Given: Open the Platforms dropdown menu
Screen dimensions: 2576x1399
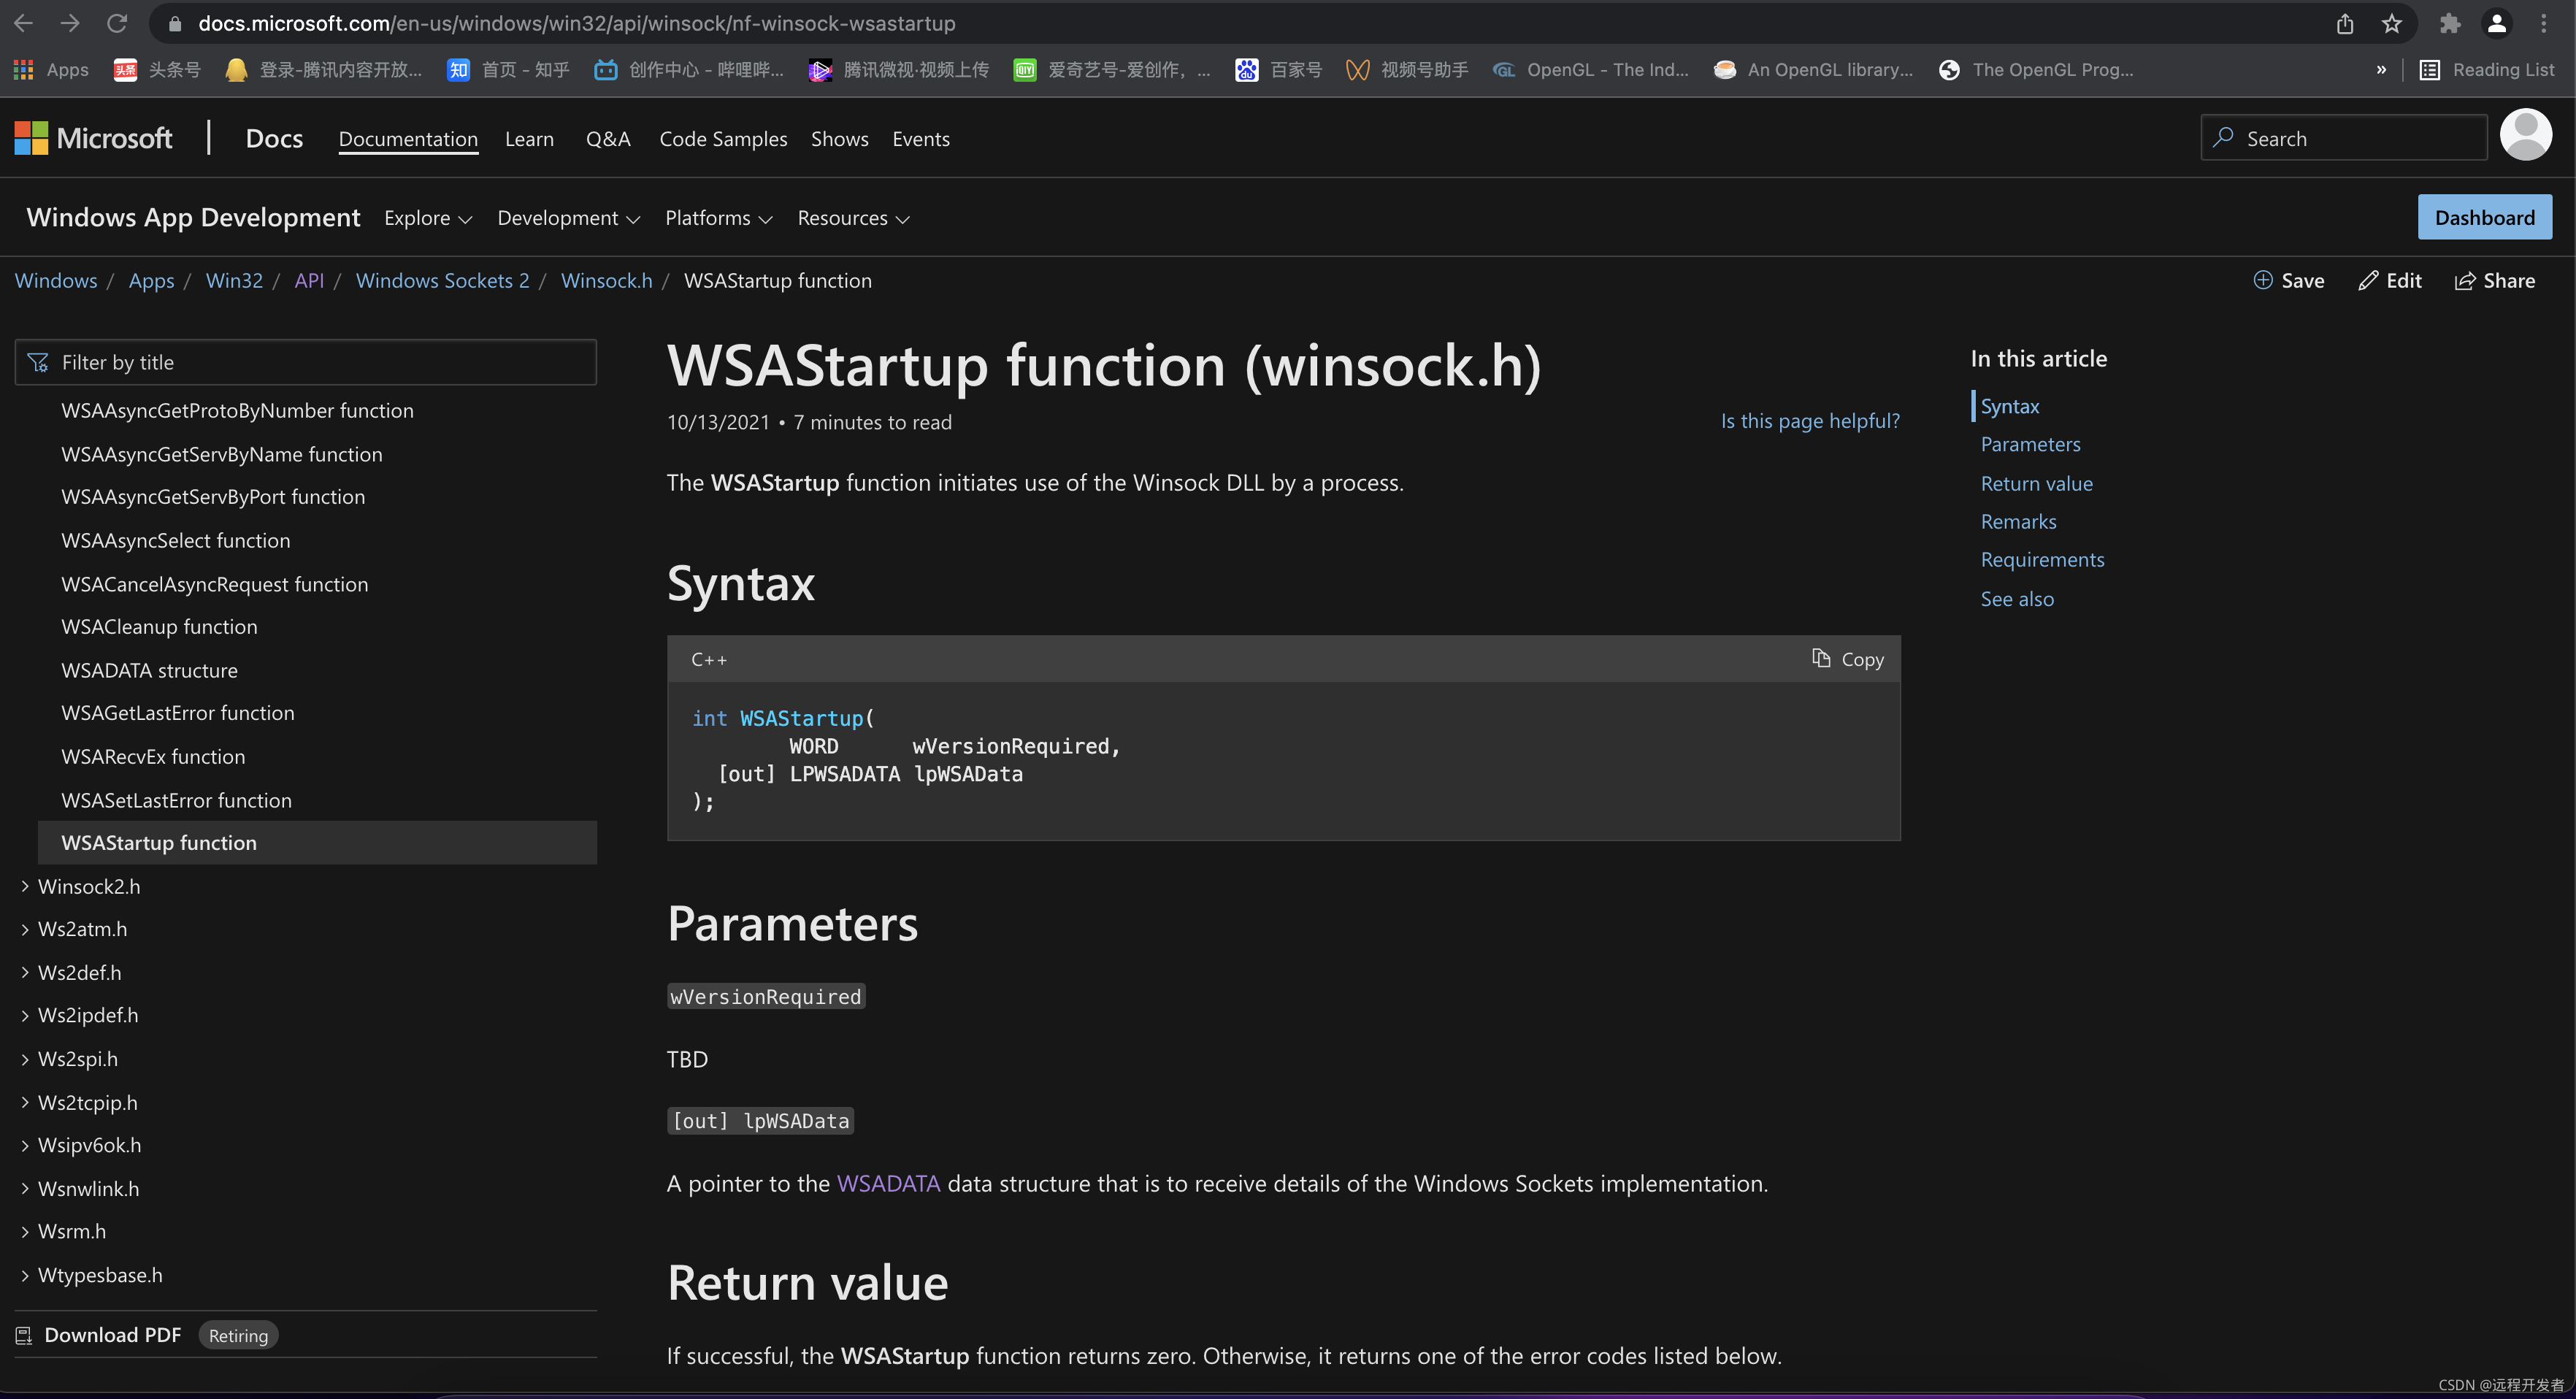Looking at the screenshot, I should [x=718, y=218].
